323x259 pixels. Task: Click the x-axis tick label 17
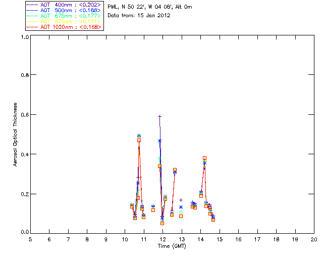pos(257,239)
